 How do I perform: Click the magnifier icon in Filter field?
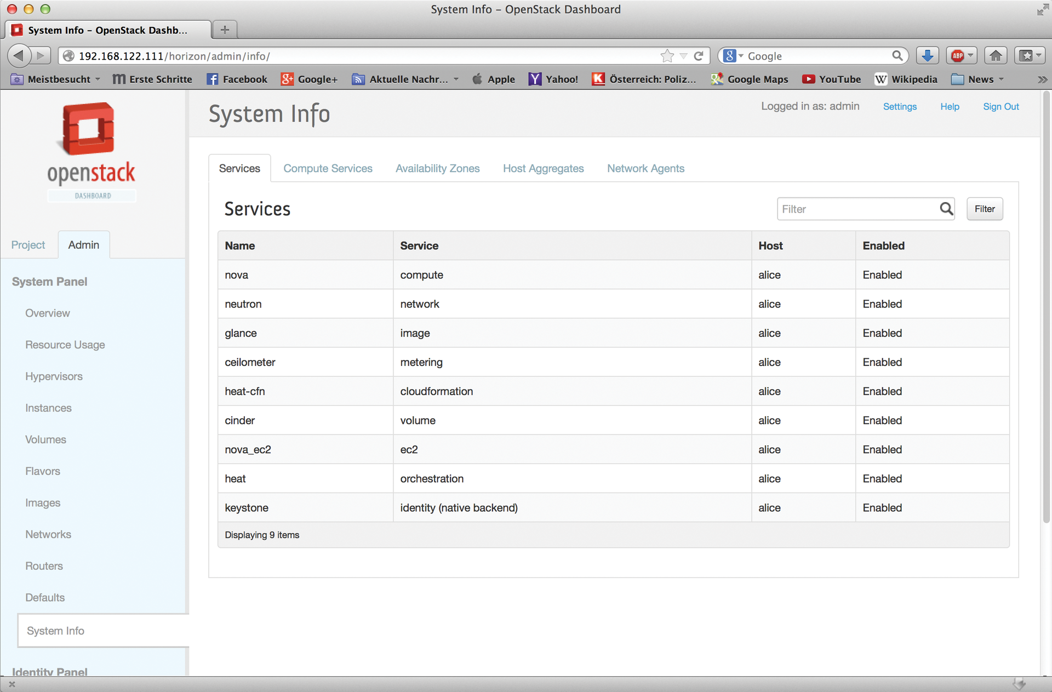pyautogui.click(x=946, y=209)
